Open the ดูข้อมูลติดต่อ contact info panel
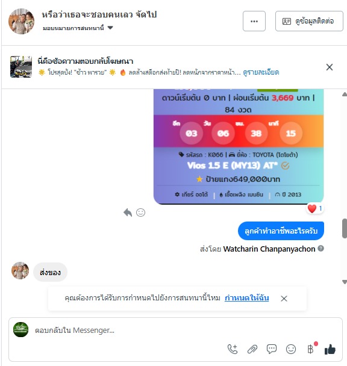The height and width of the screenshot is (366, 347). click(x=309, y=21)
